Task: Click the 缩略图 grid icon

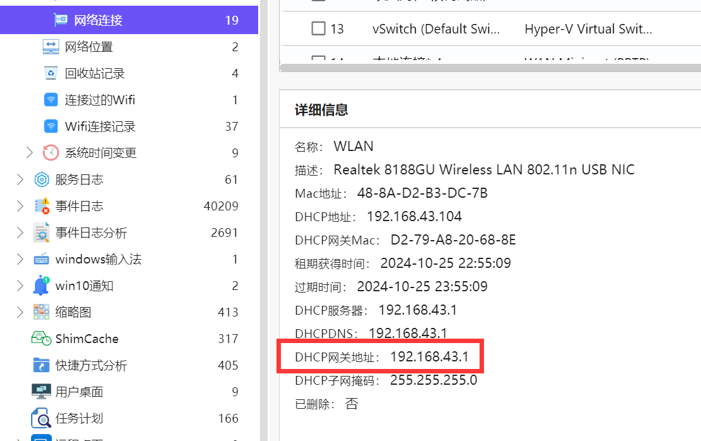Action: click(42, 312)
